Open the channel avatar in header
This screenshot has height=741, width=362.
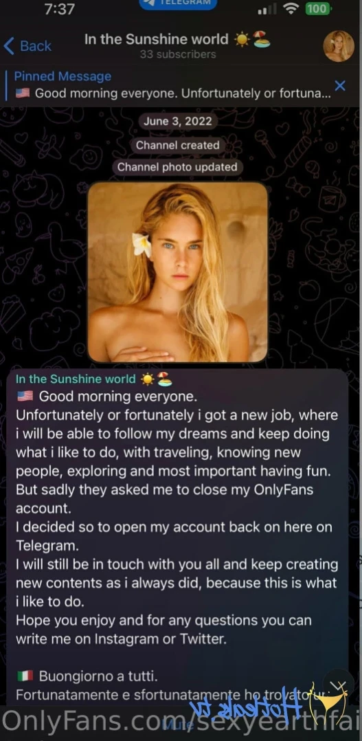tap(339, 46)
